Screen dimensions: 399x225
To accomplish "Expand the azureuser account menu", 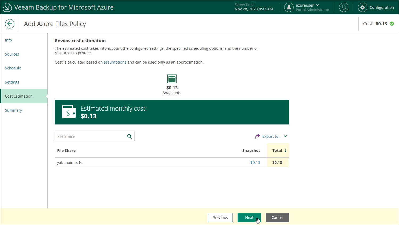I will [x=318, y=5].
